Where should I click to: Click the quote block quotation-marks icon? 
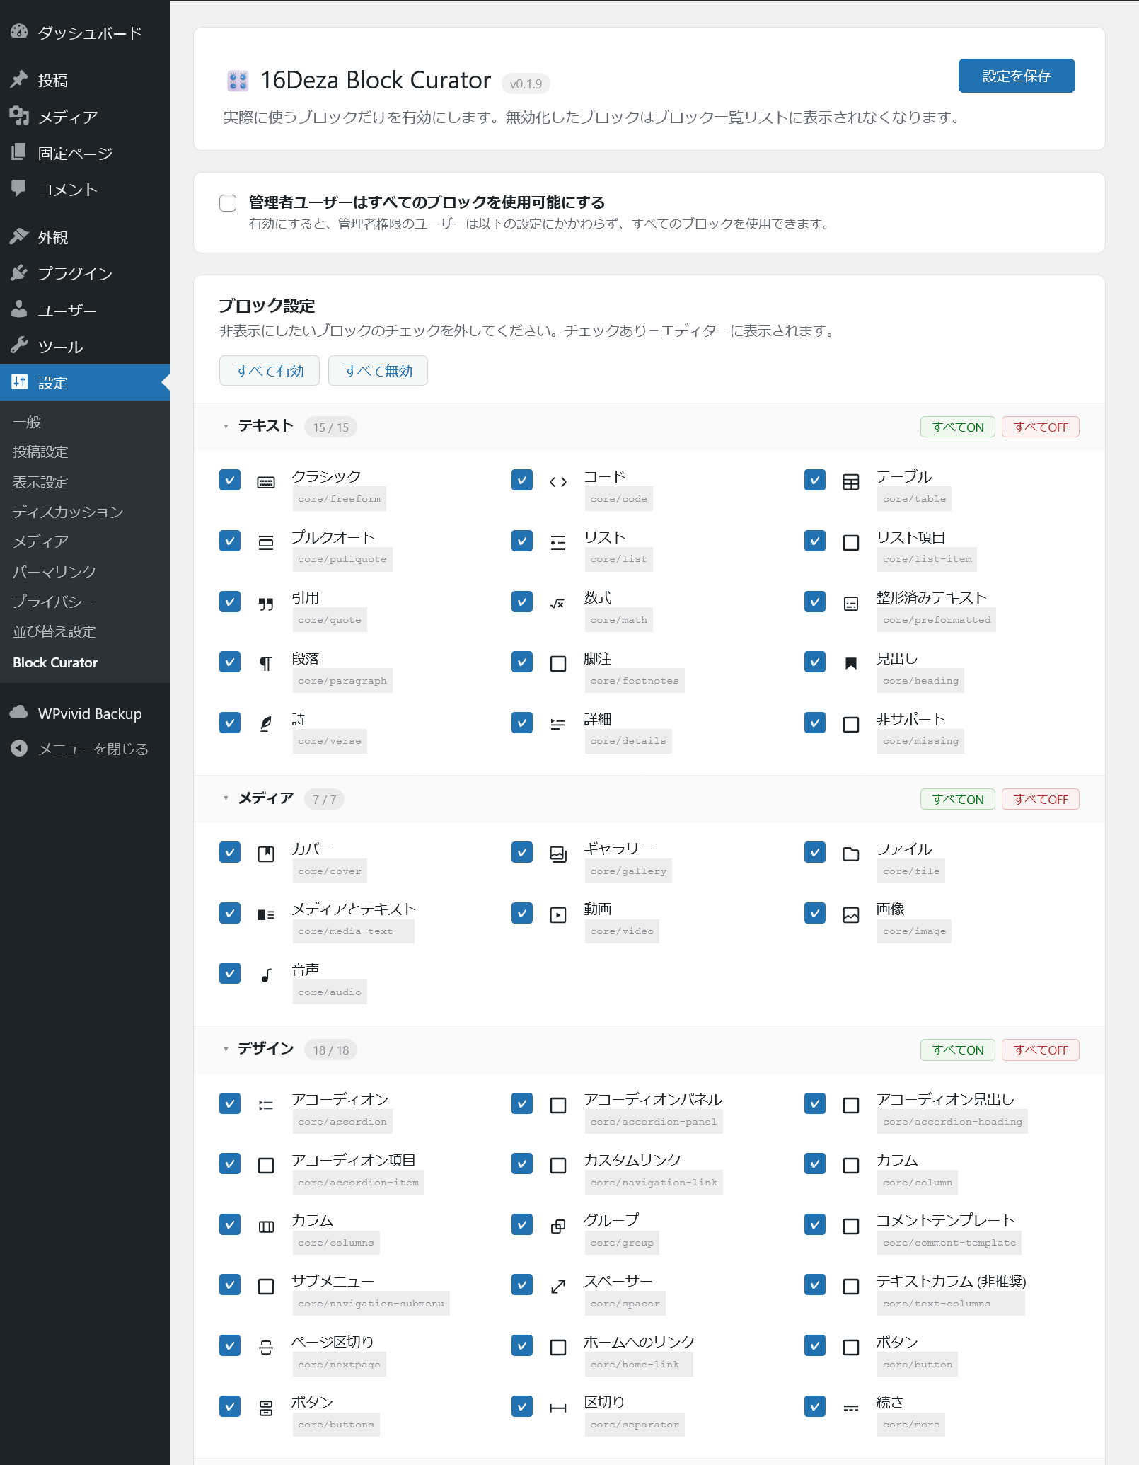tap(266, 604)
